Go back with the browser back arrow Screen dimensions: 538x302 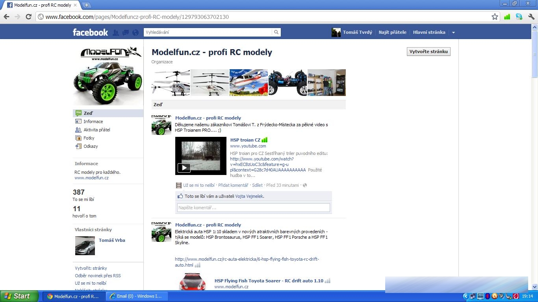pos(6,17)
